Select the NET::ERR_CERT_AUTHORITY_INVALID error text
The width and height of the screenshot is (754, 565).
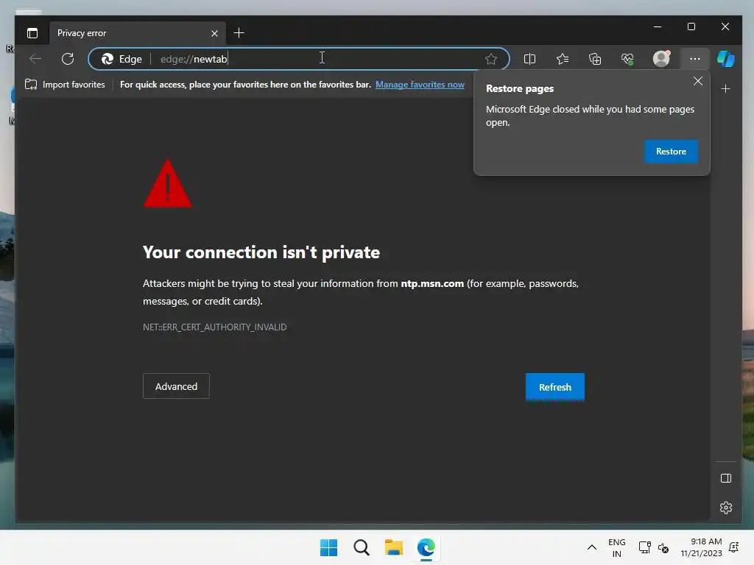point(214,327)
